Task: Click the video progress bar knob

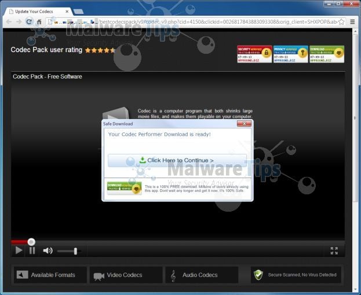Action: point(31,242)
